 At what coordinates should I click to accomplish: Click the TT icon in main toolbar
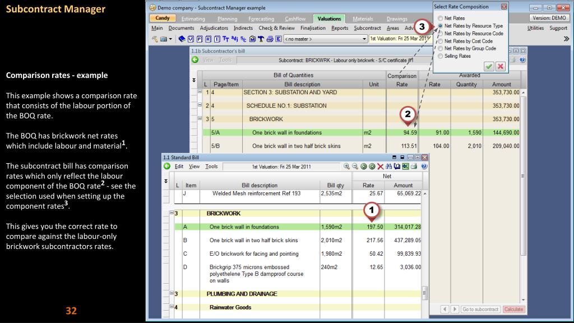pos(226,39)
